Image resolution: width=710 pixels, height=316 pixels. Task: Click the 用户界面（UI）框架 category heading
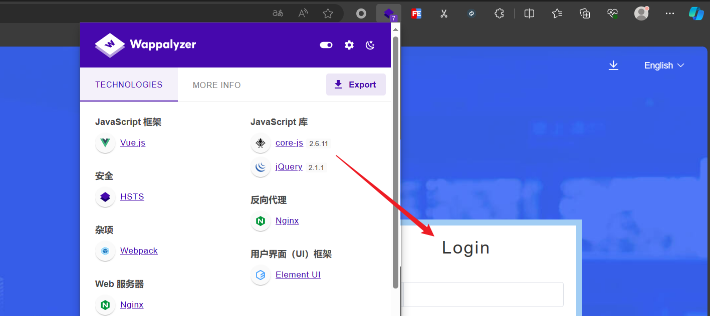(x=291, y=254)
